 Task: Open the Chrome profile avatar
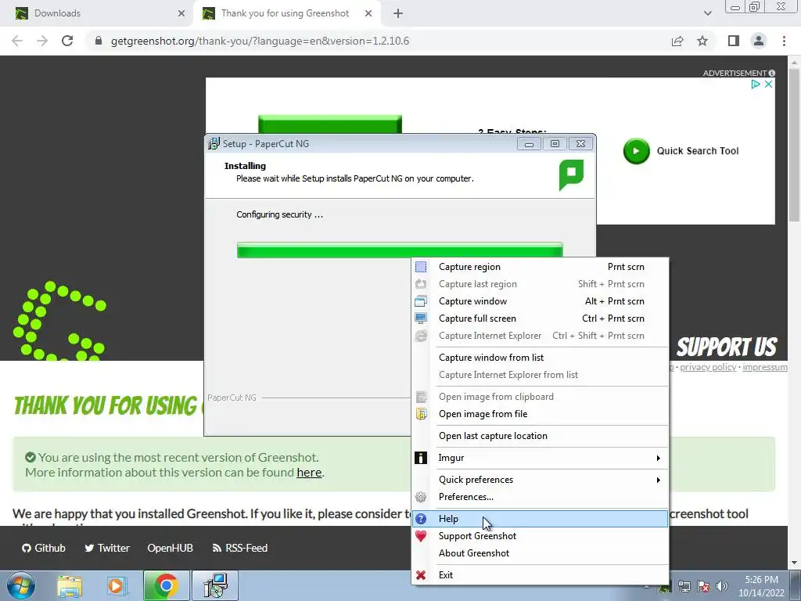(759, 41)
